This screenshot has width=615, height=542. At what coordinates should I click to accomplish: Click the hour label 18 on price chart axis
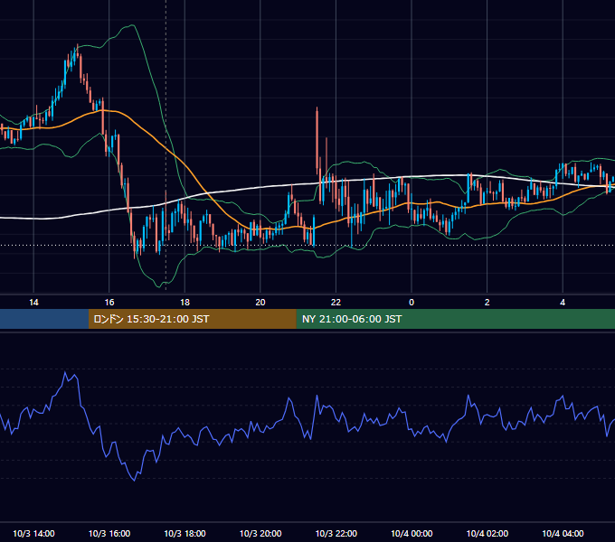[184, 303]
